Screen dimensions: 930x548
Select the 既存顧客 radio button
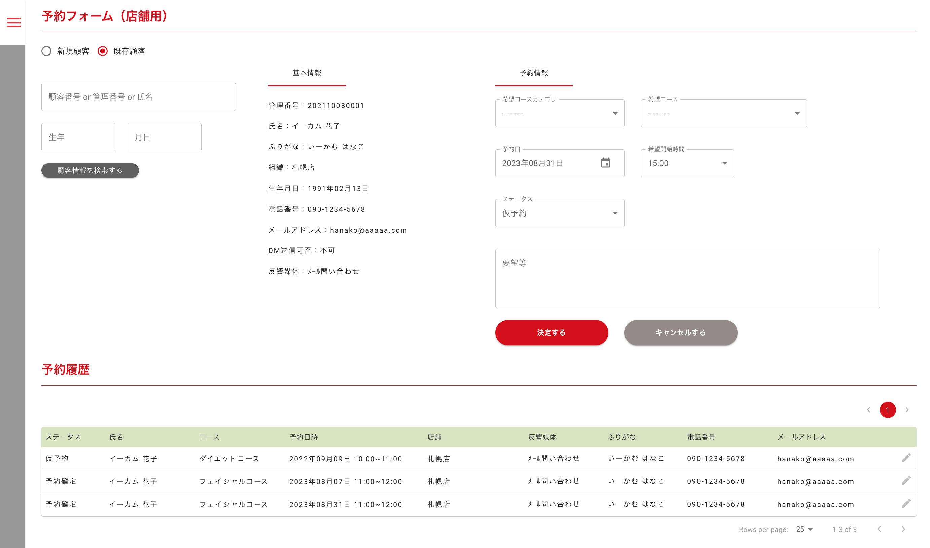coord(103,51)
